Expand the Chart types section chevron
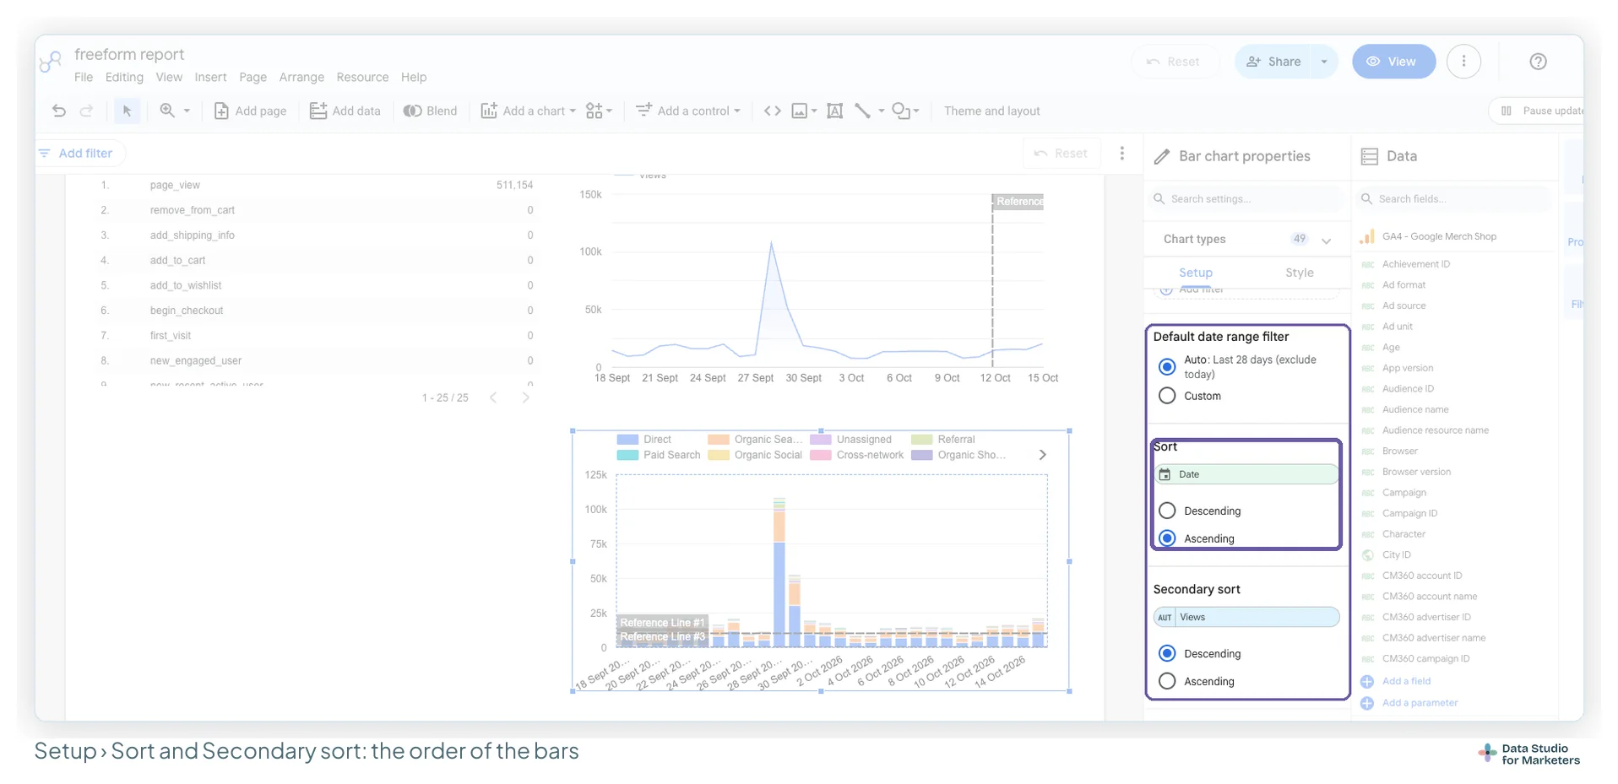The image size is (1618, 784). (1326, 241)
